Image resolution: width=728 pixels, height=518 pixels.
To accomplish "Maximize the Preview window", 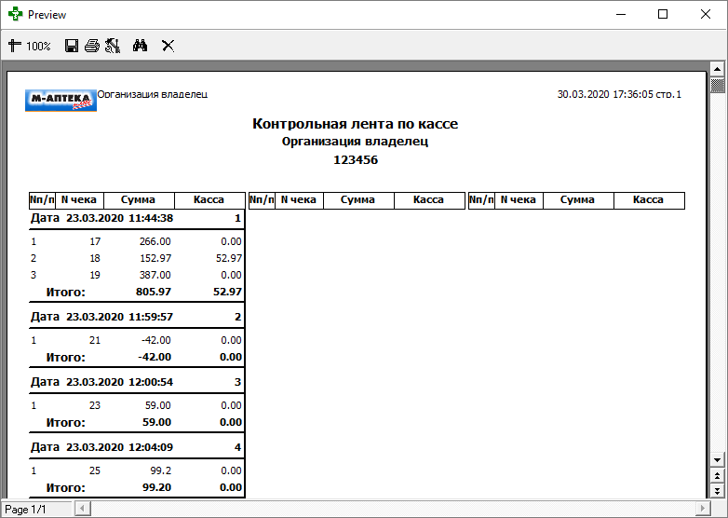I will [663, 15].
